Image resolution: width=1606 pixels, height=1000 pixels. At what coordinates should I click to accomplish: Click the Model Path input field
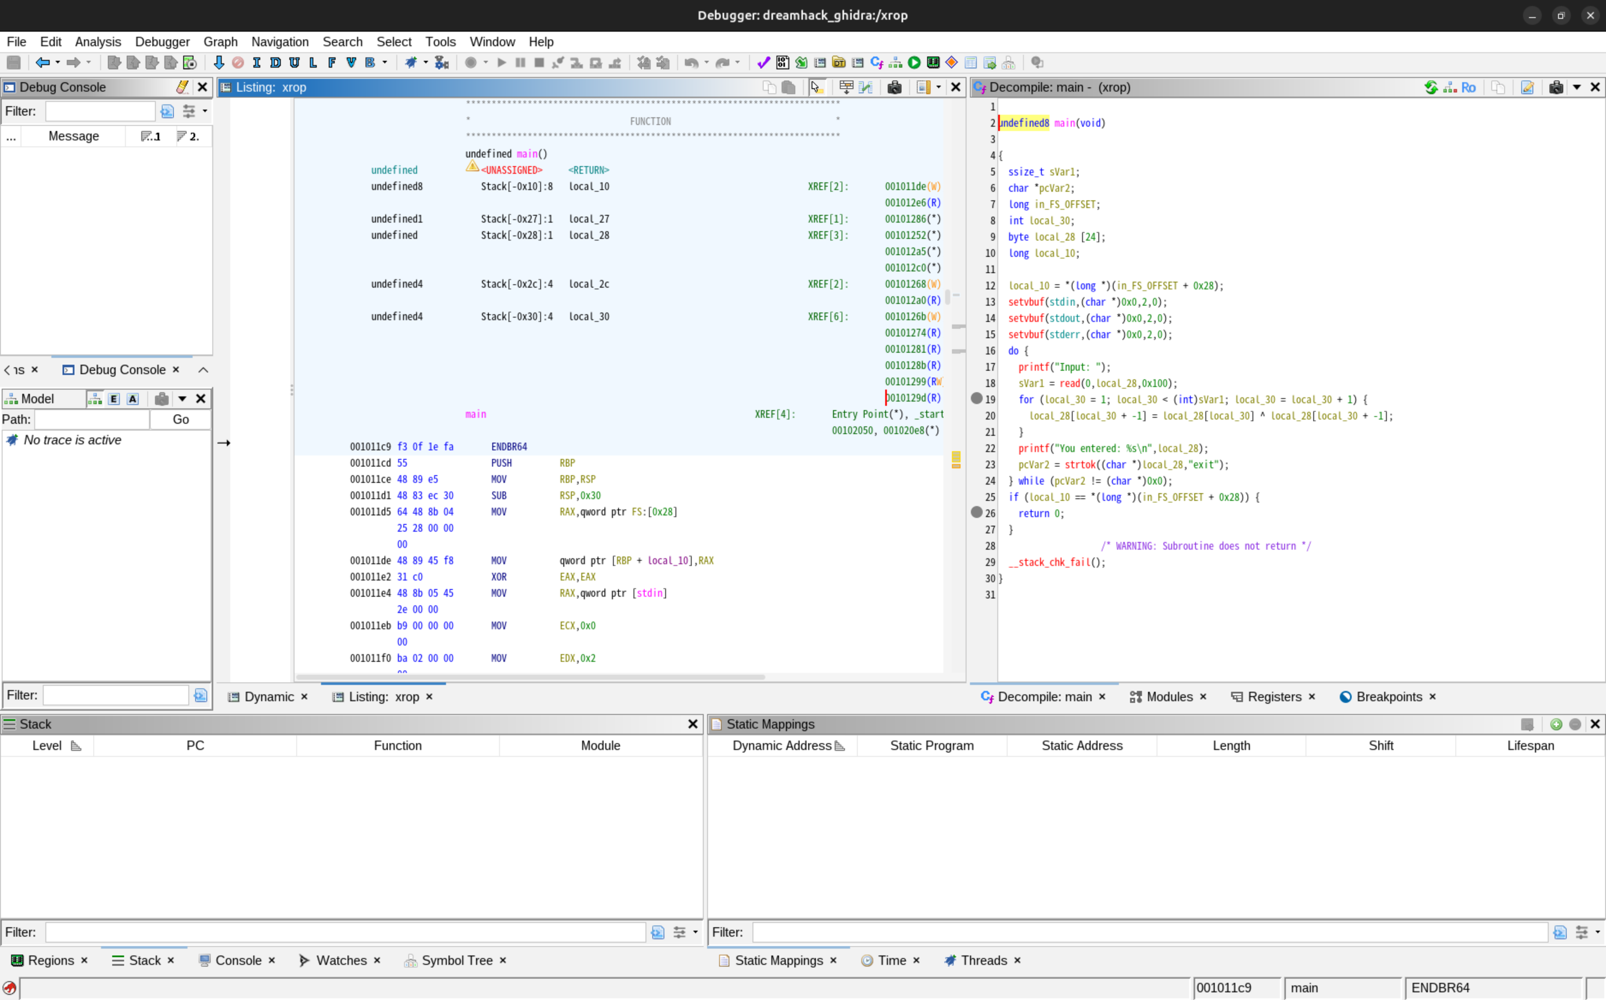92,420
